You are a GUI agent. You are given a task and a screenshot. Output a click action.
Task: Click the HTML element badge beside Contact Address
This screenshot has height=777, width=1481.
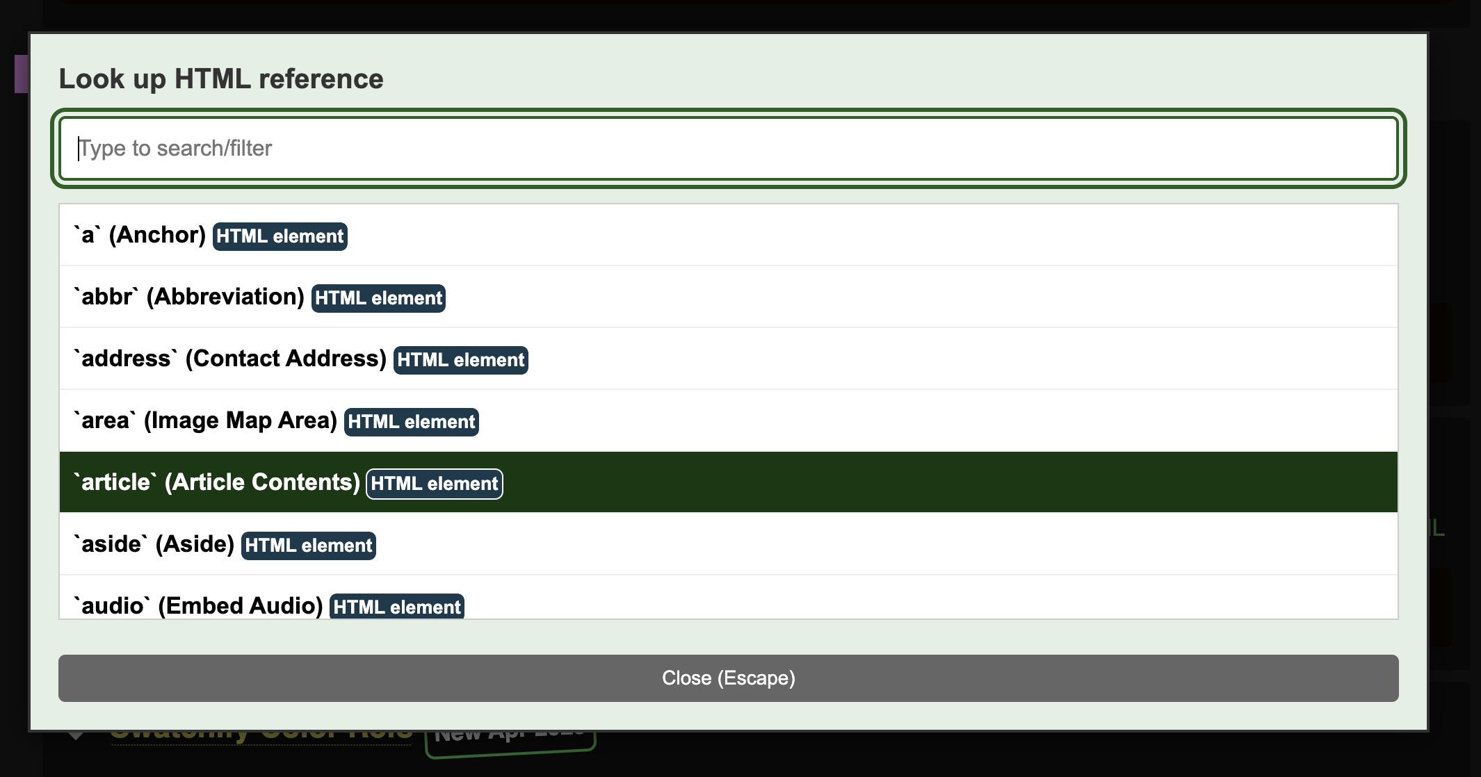[x=461, y=360]
